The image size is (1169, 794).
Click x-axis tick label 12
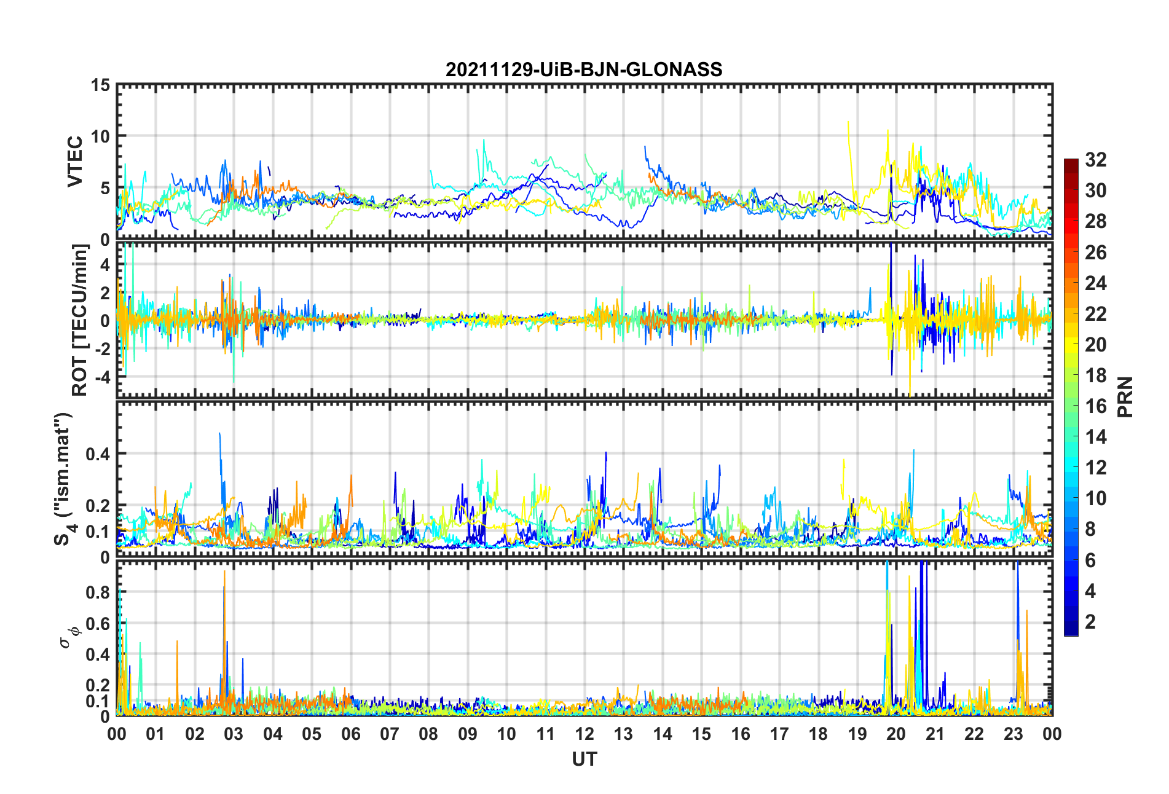[584, 734]
